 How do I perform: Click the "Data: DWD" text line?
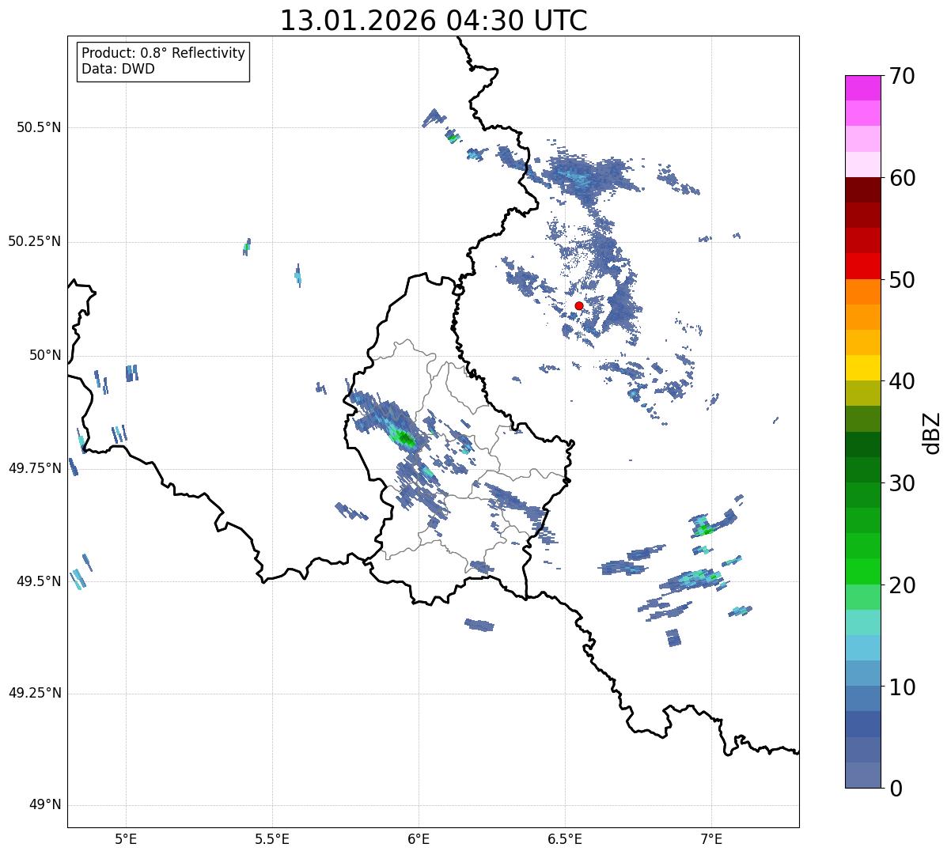tap(118, 69)
